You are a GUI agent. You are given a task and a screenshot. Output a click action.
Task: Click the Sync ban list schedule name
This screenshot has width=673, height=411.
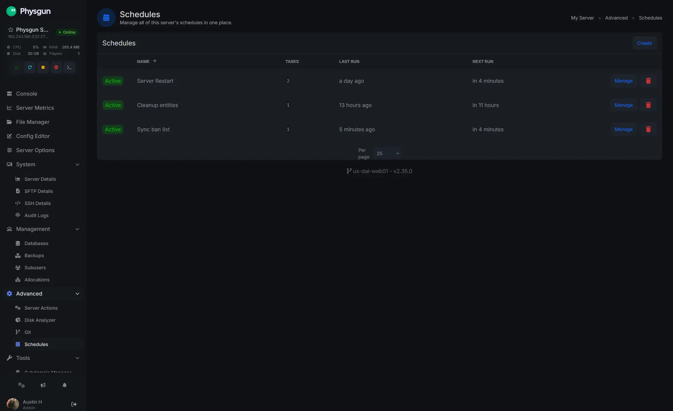pos(153,129)
